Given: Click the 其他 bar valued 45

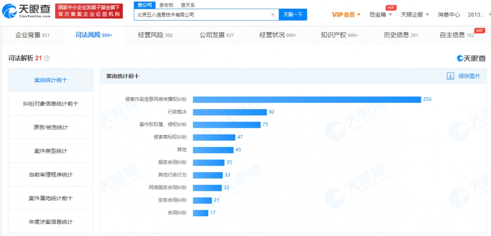Looking at the screenshot, I should pyautogui.click(x=213, y=150).
